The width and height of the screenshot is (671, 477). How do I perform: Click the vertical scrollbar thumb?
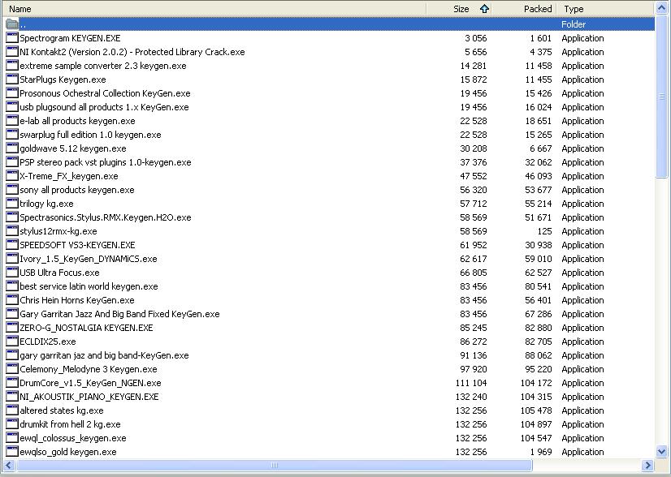(661, 97)
